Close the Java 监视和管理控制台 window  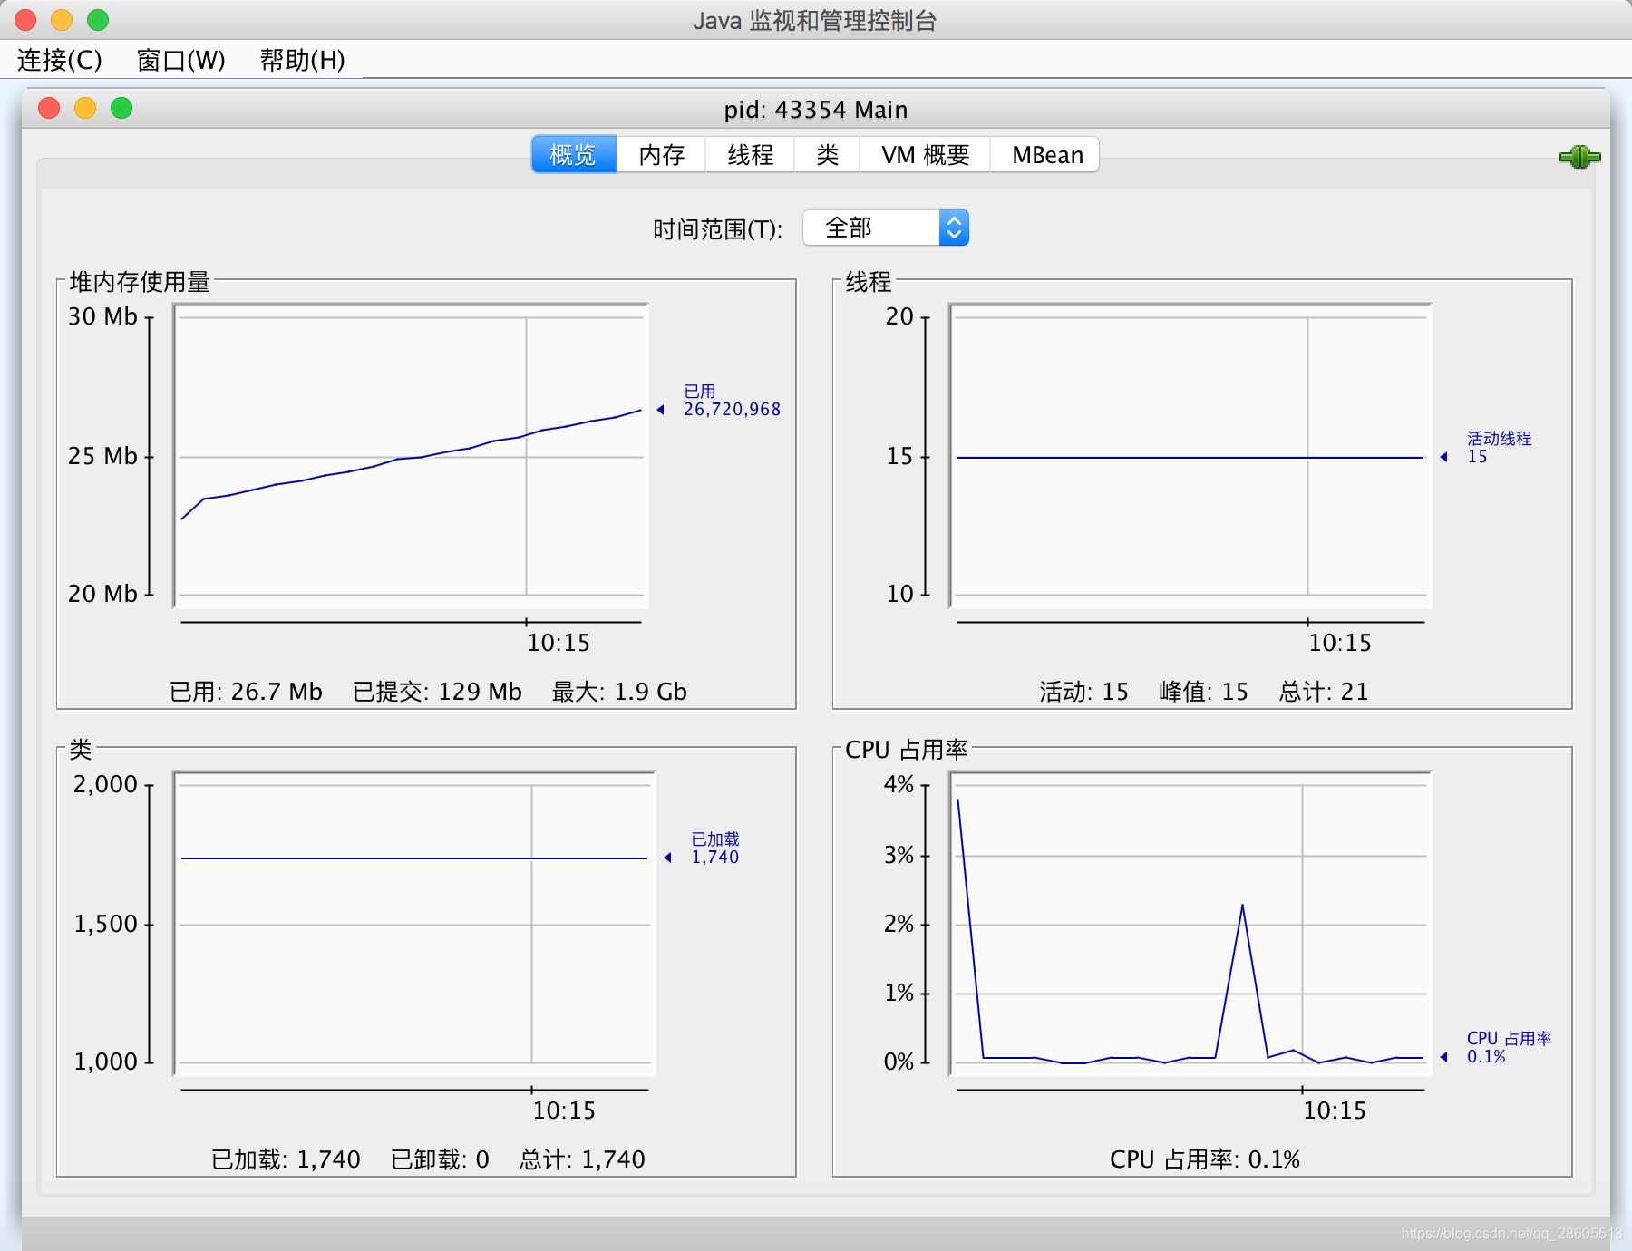(x=25, y=19)
